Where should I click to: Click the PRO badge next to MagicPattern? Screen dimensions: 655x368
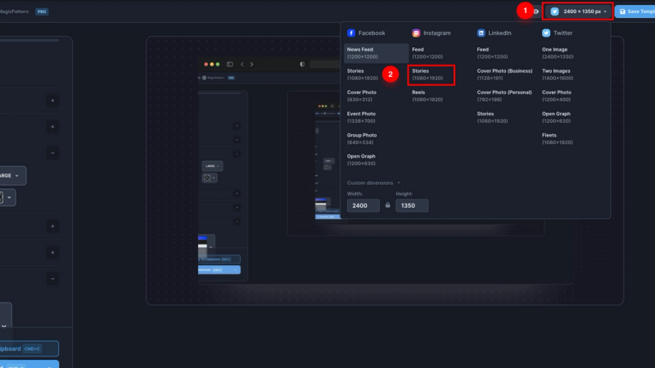pos(42,11)
